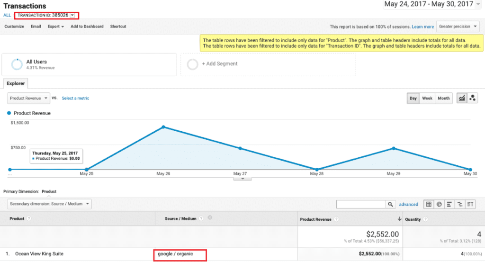Select the Comparison view icon
This screenshot has height=262, width=485.
(460, 204)
